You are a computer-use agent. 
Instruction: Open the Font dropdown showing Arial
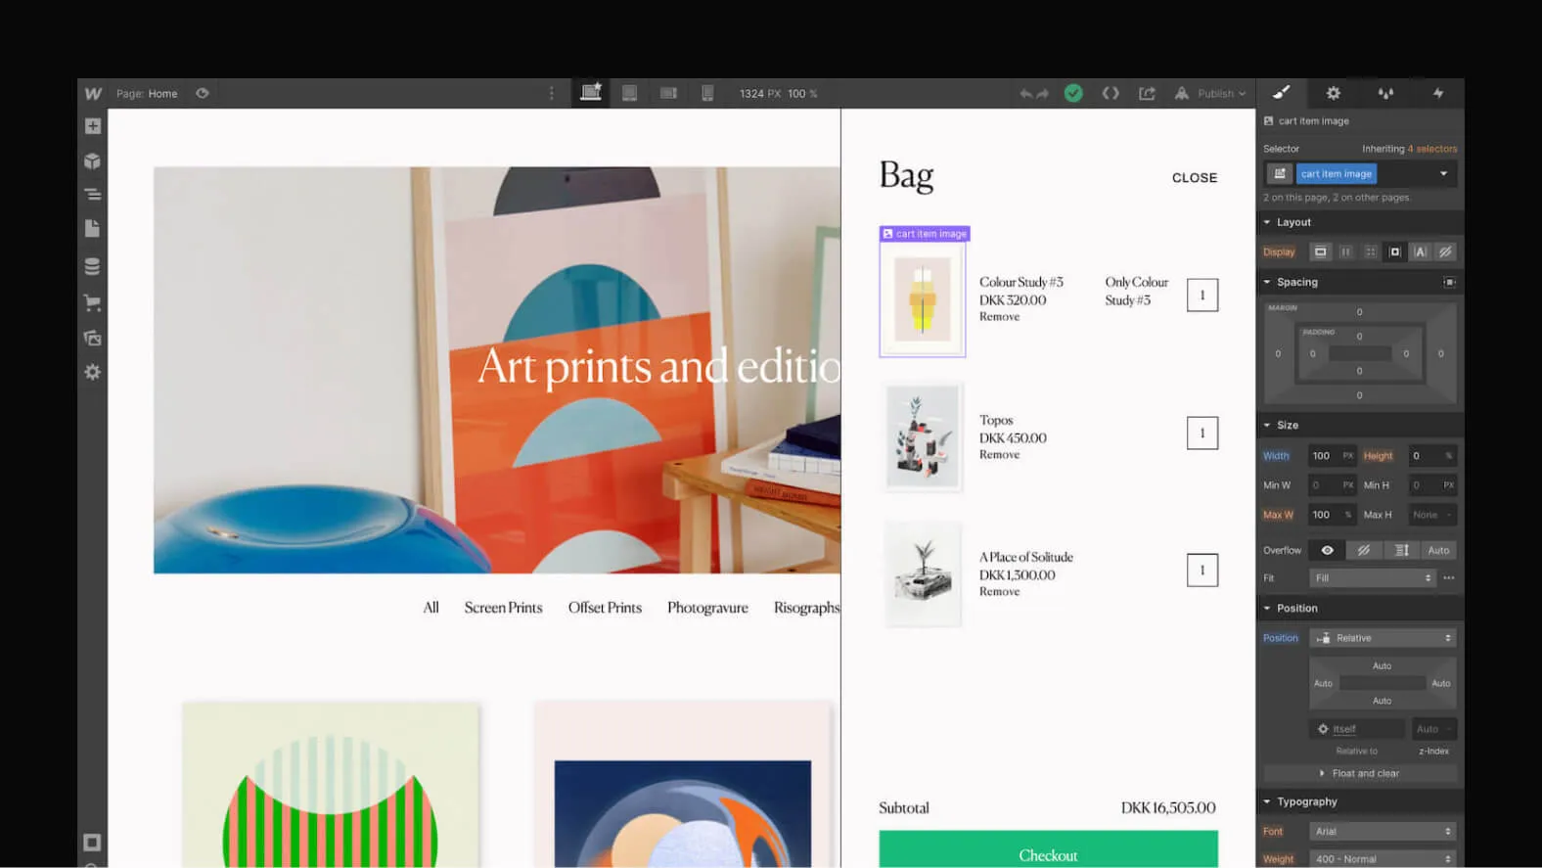pos(1383,831)
